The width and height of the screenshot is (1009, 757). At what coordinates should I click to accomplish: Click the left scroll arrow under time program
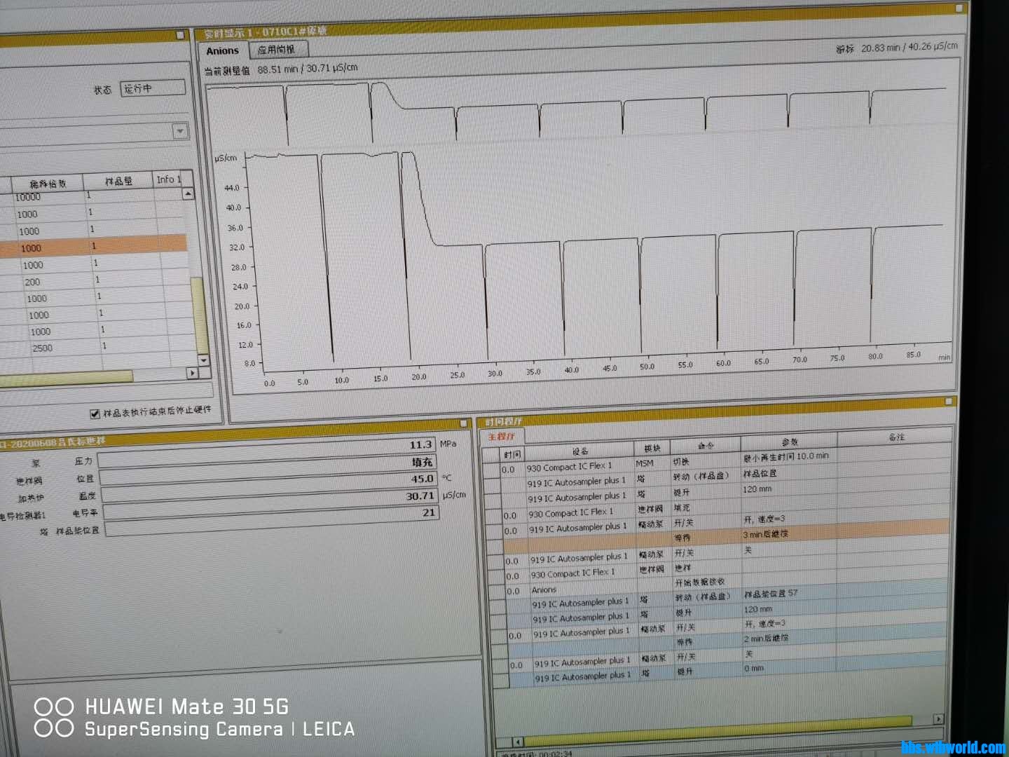pos(518,742)
